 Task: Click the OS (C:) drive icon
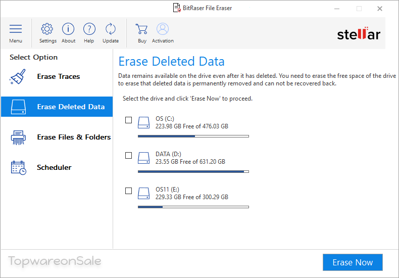tap(143, 122)
